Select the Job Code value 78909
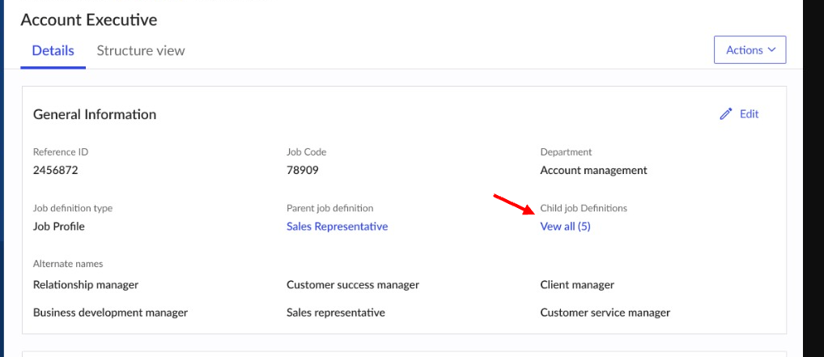 coord(304,170)
